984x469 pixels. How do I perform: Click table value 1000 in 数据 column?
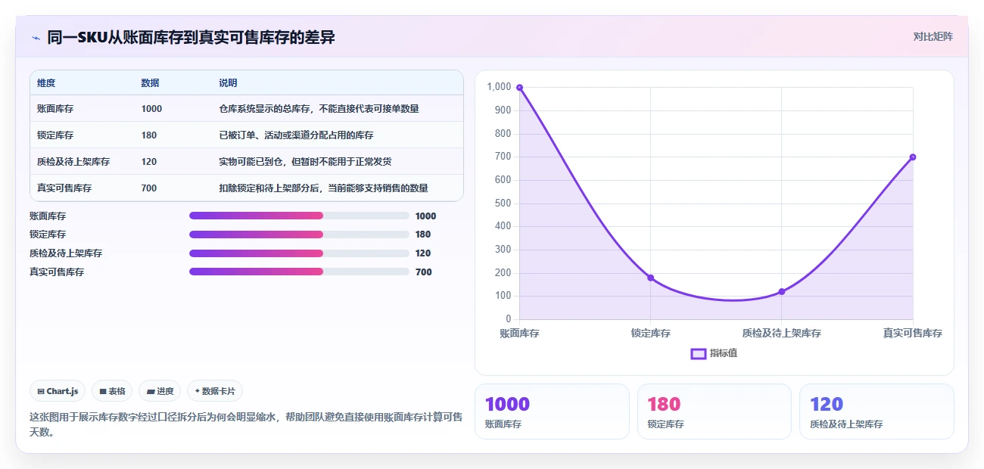click(151, 109)
